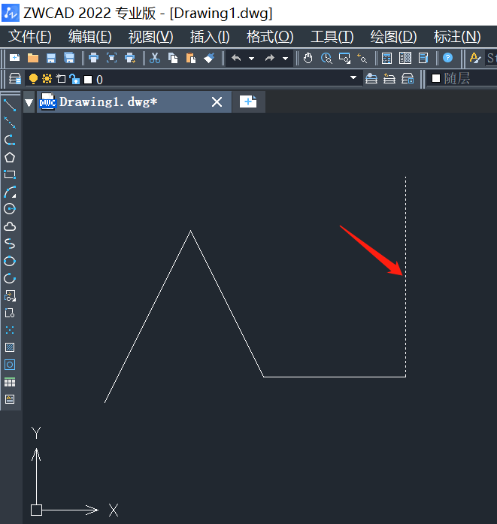
Task: Click the Print Preview icon
Action: (111, 58)
